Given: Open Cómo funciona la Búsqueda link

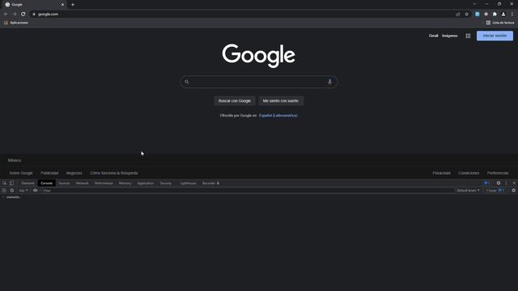Looking at the screenshot, I should (114, 173).
